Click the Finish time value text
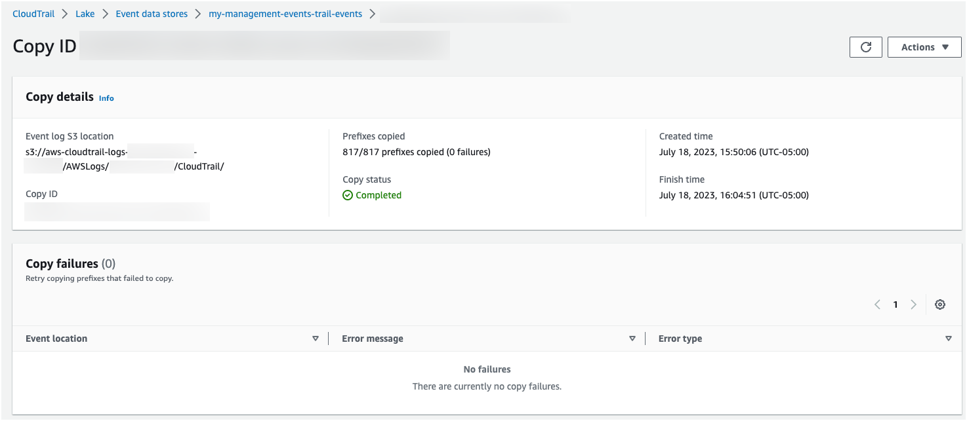Viewport: 967px width, 421px height. pos(733,195)
